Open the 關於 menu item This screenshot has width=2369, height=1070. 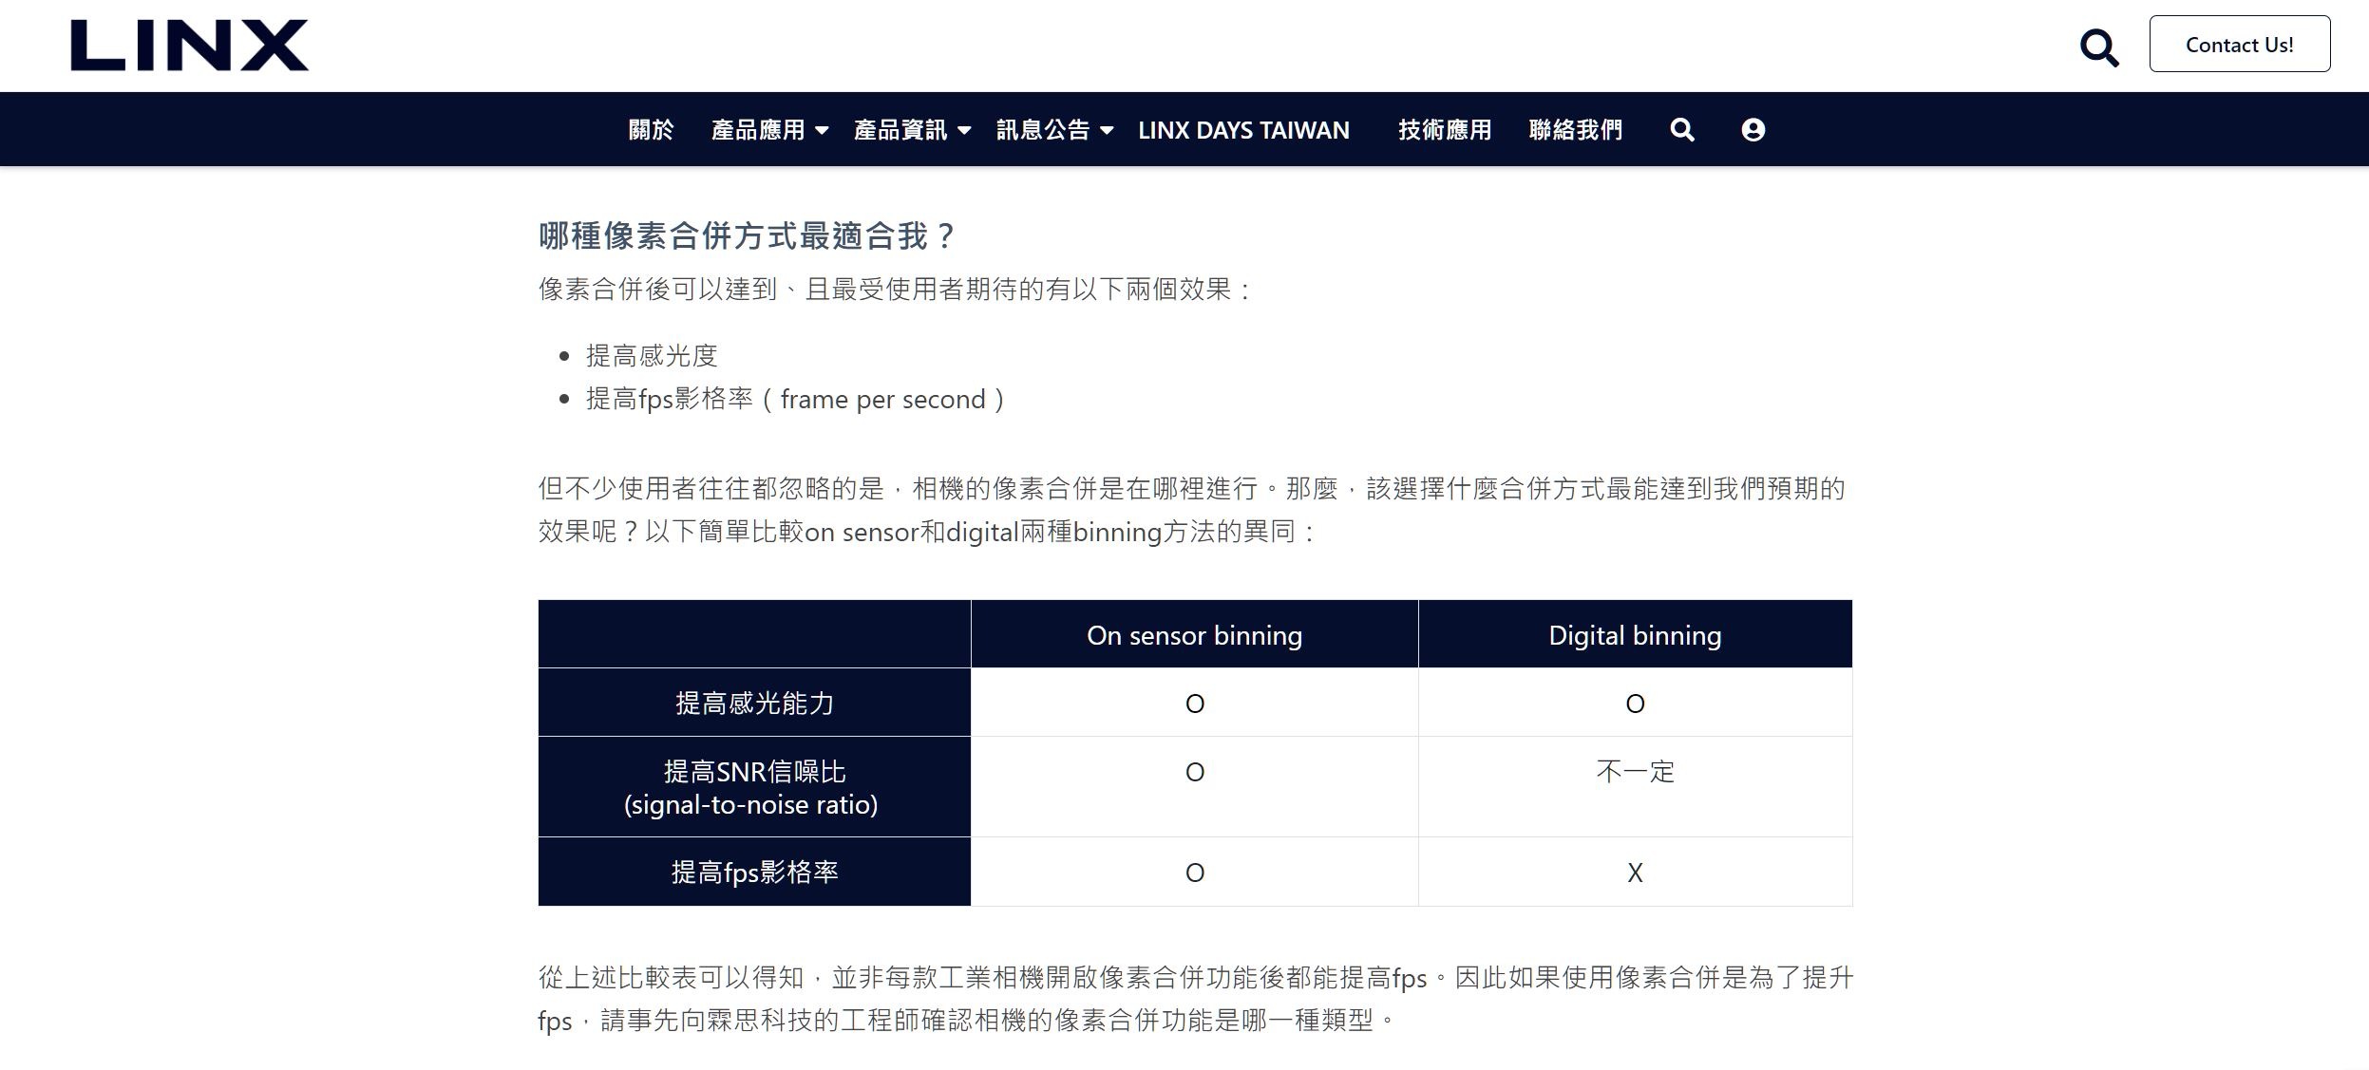[x=651, y=130]
